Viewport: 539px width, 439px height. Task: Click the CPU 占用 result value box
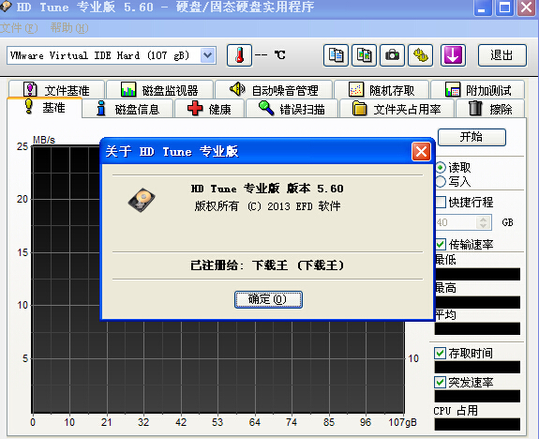477,424
